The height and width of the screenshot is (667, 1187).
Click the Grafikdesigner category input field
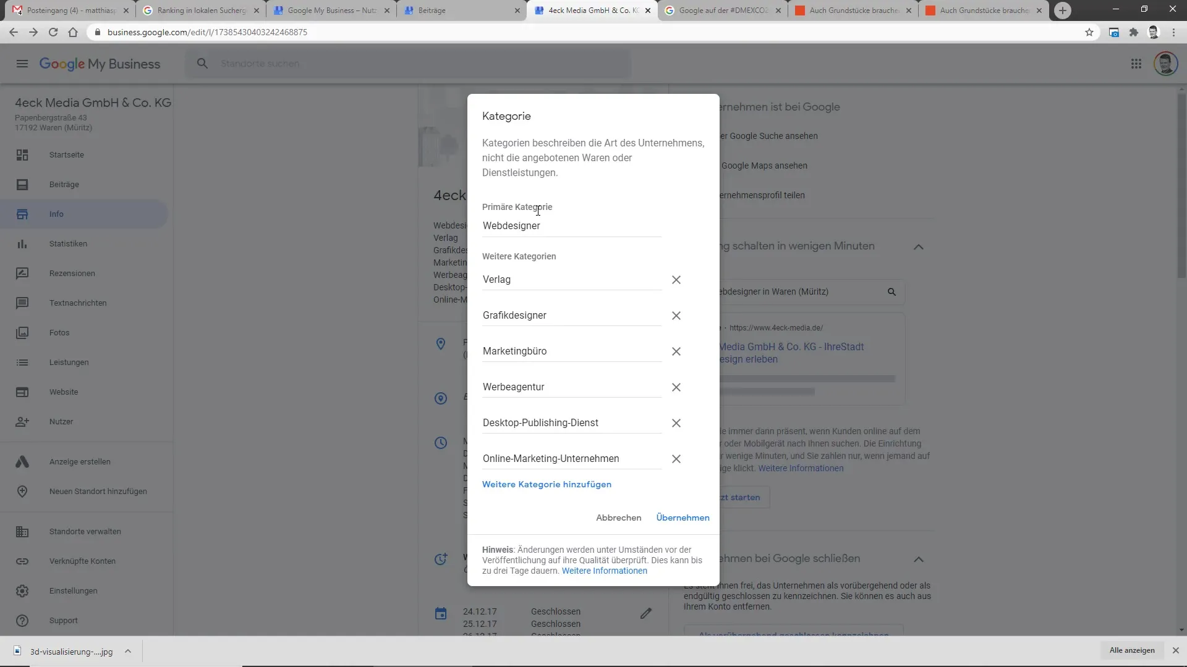click(x=572, y=316)
